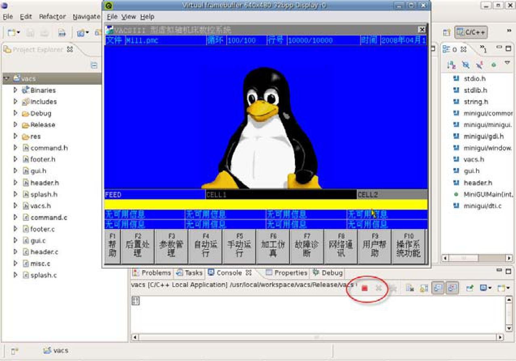516x361 pixels.
Task: Toggle Show Console on standard error change
Action: click(x=452, y=288)
